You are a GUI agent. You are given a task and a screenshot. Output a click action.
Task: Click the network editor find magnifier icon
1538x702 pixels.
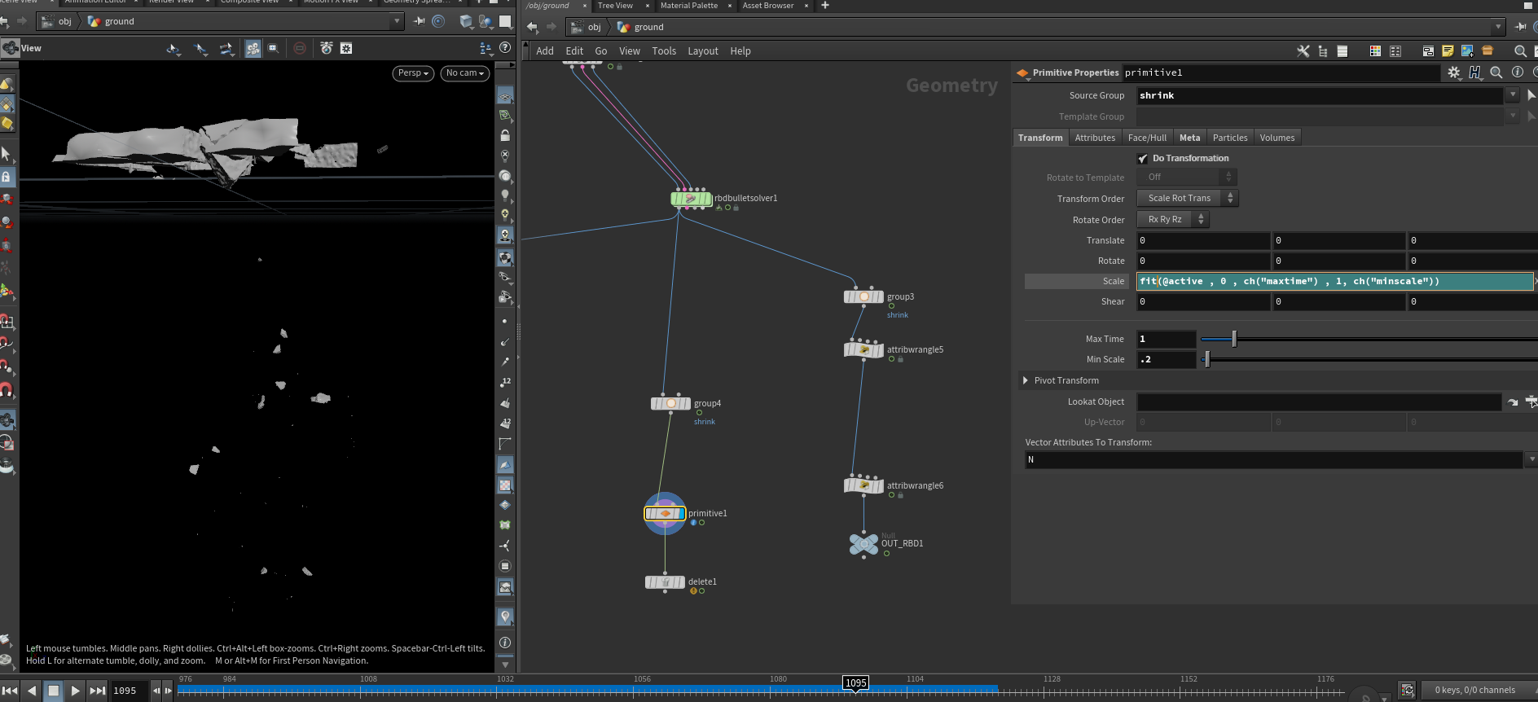coord(1520,50)
